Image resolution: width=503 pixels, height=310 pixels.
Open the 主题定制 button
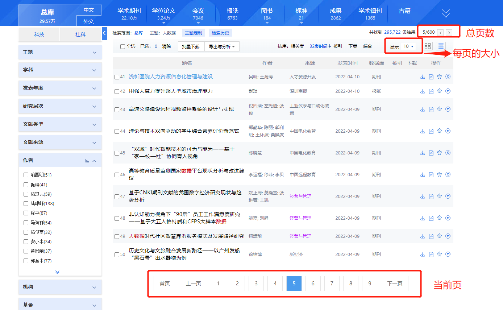193,33
